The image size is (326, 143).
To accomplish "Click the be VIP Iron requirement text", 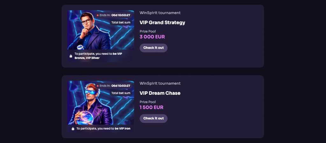I will pyautogui.click(x=123, y=128).
